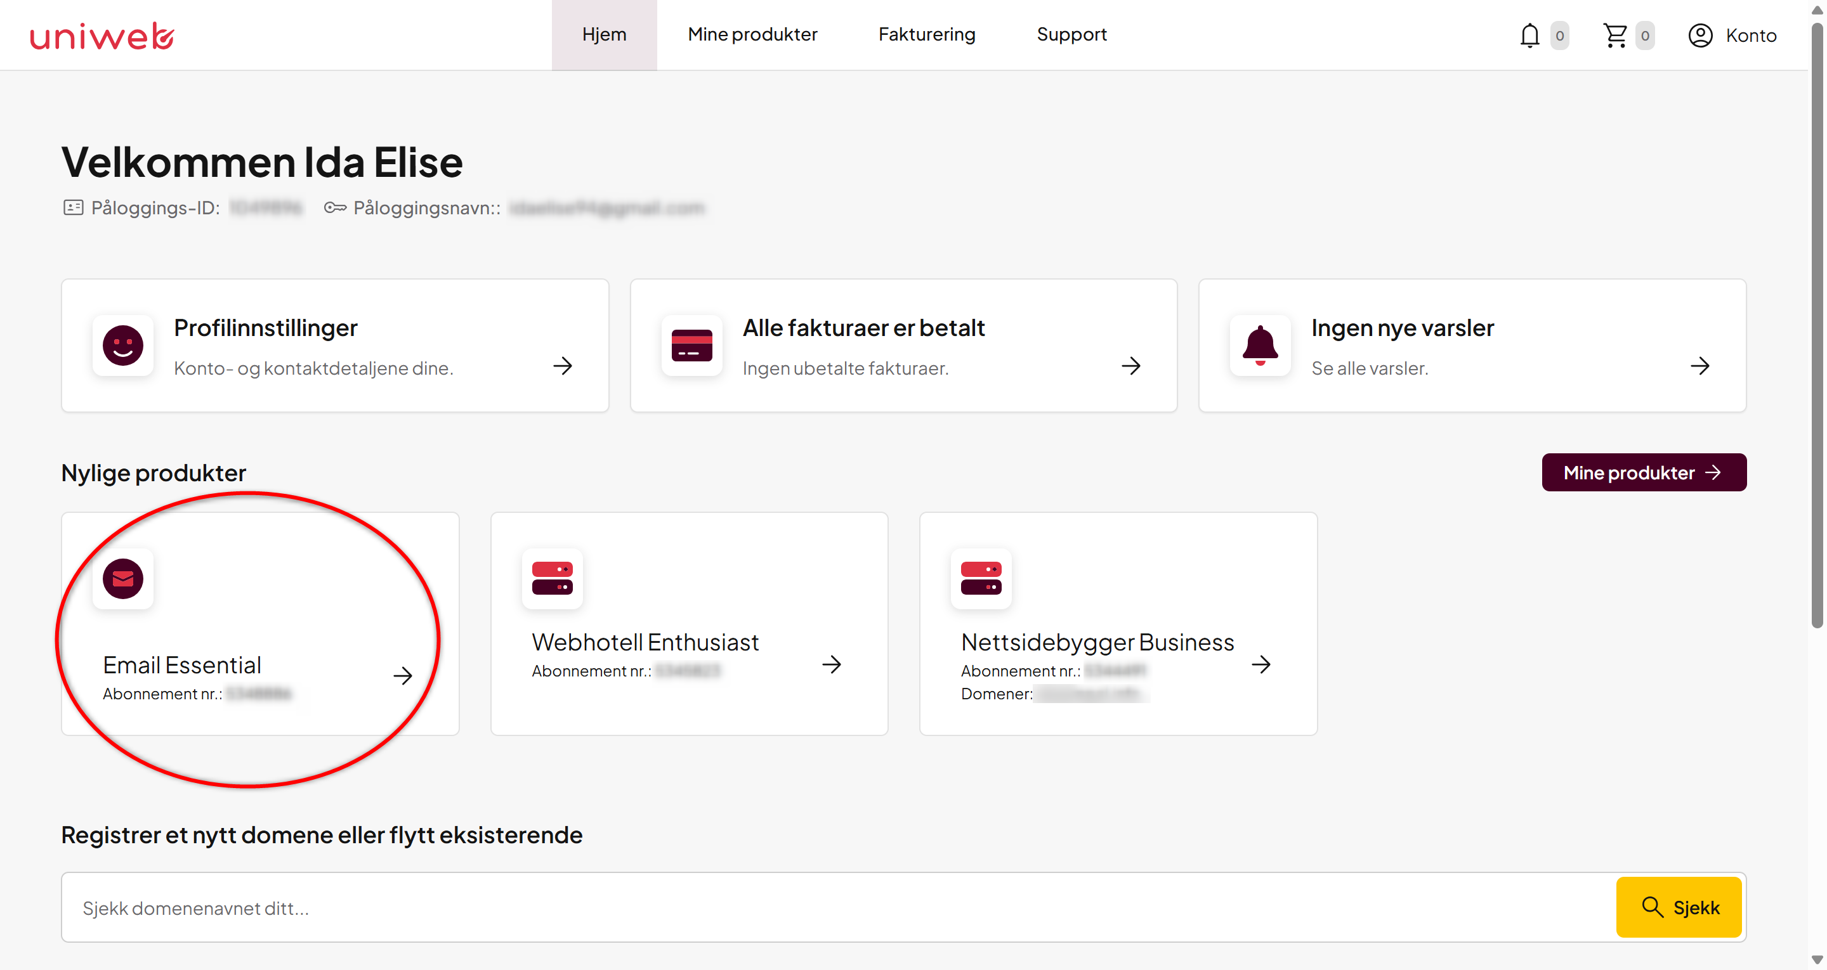The width and height of the screenshot is (1827, 970).
Task: Click the cart item count badge
Action: tap(1645, 36)
